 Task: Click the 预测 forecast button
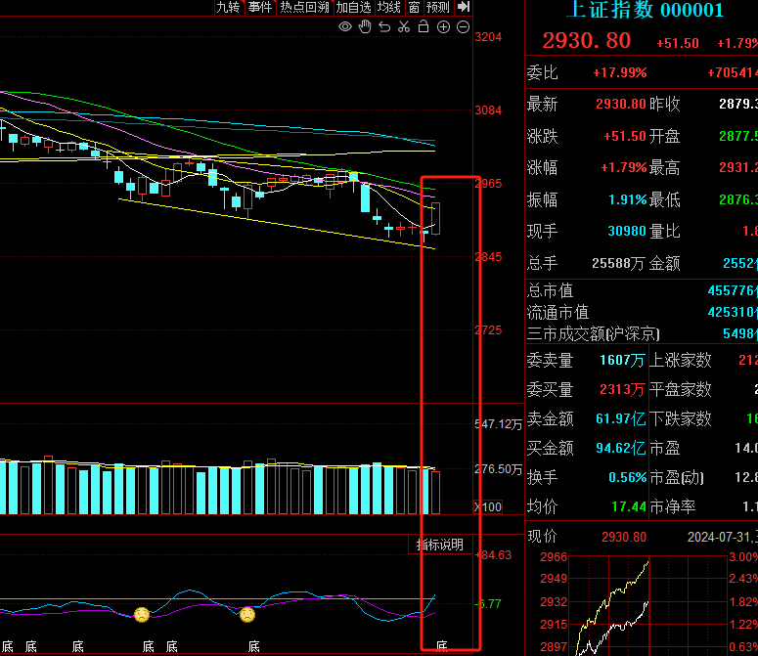pyautogui.click(x=437, y=7)
